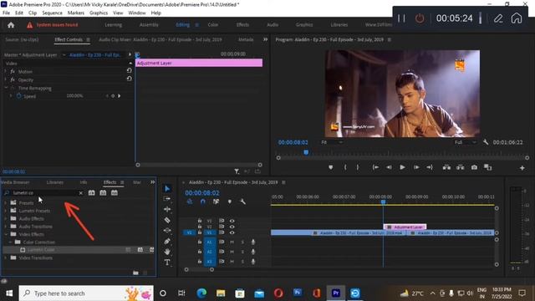
Task: Toggle Snap in timeline magnet icon
Action: (x=202, y=202)
